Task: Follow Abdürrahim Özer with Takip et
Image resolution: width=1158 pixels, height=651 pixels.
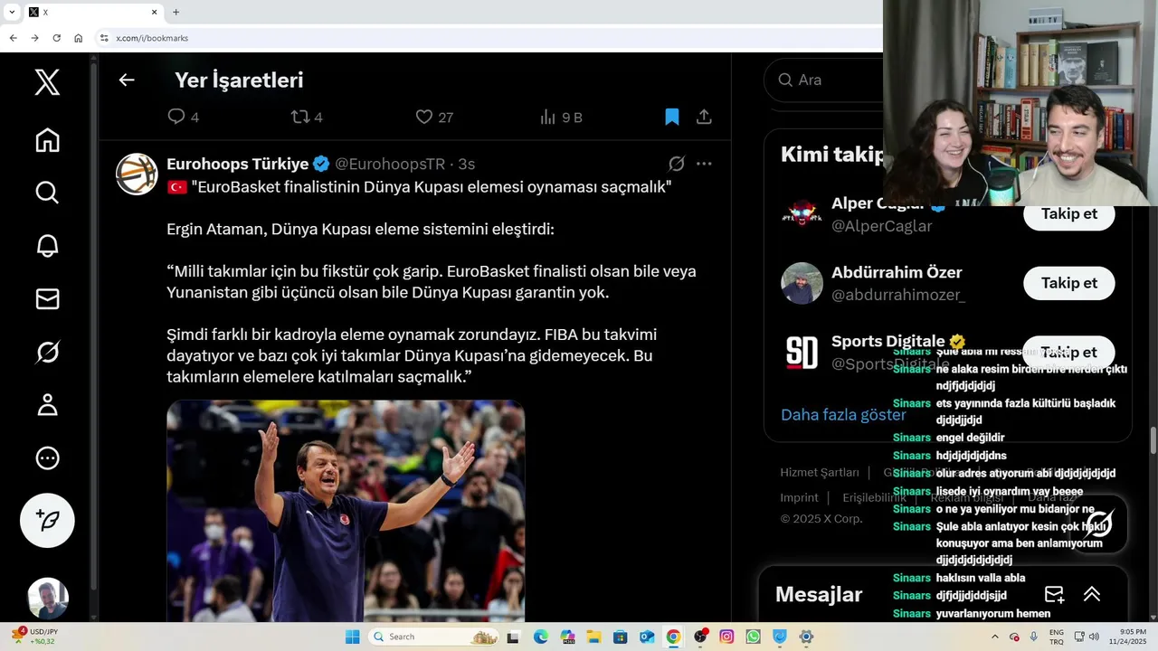Action: 1068,283
